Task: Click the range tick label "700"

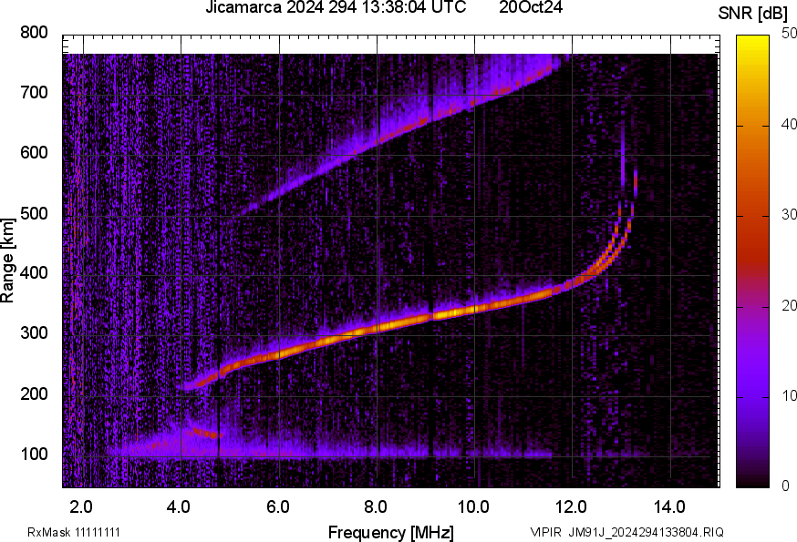Action: (34, 93)
